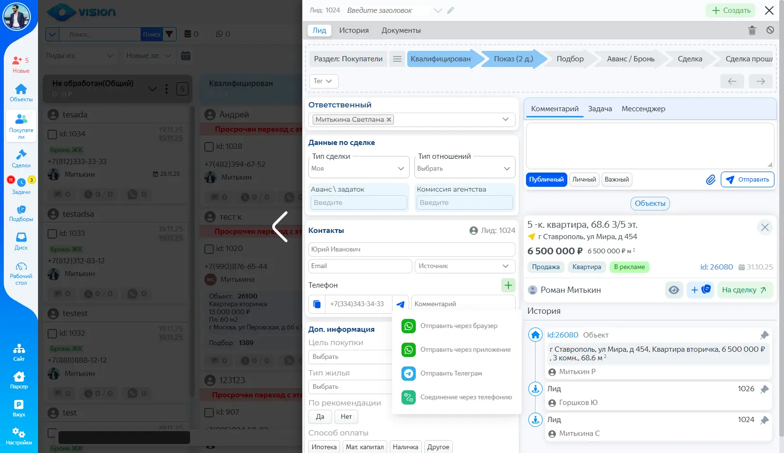Viewport: 784px width, 453px height.
Task: Click the trash delete icon
Action: (752, 30)
